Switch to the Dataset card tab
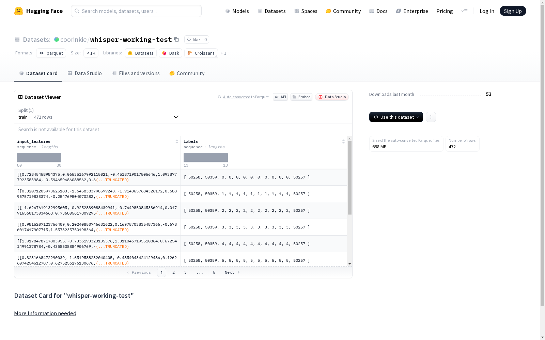The width and height of the screenshot is (545, 340). pos(38,73)
